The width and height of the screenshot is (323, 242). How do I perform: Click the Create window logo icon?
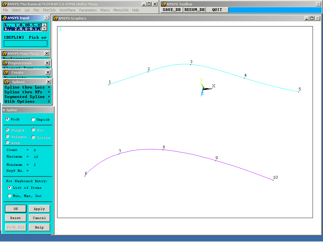pyautogui.click(x=6, y=72)
